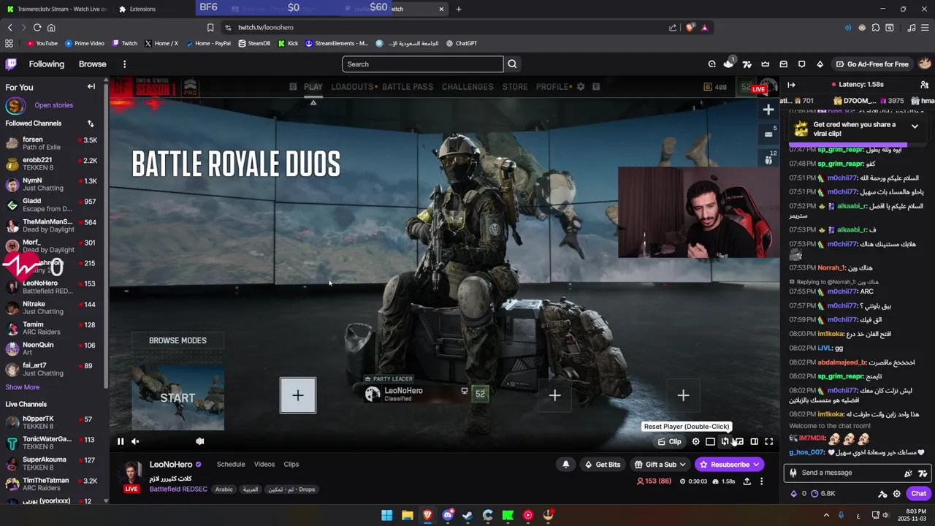Open Brave extensions puzzle icon
Viewport: 935px width, 526px height.
pos(876,28)
